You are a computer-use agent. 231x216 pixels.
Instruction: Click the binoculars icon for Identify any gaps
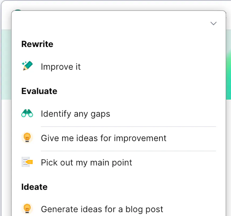tap(27, 113)
